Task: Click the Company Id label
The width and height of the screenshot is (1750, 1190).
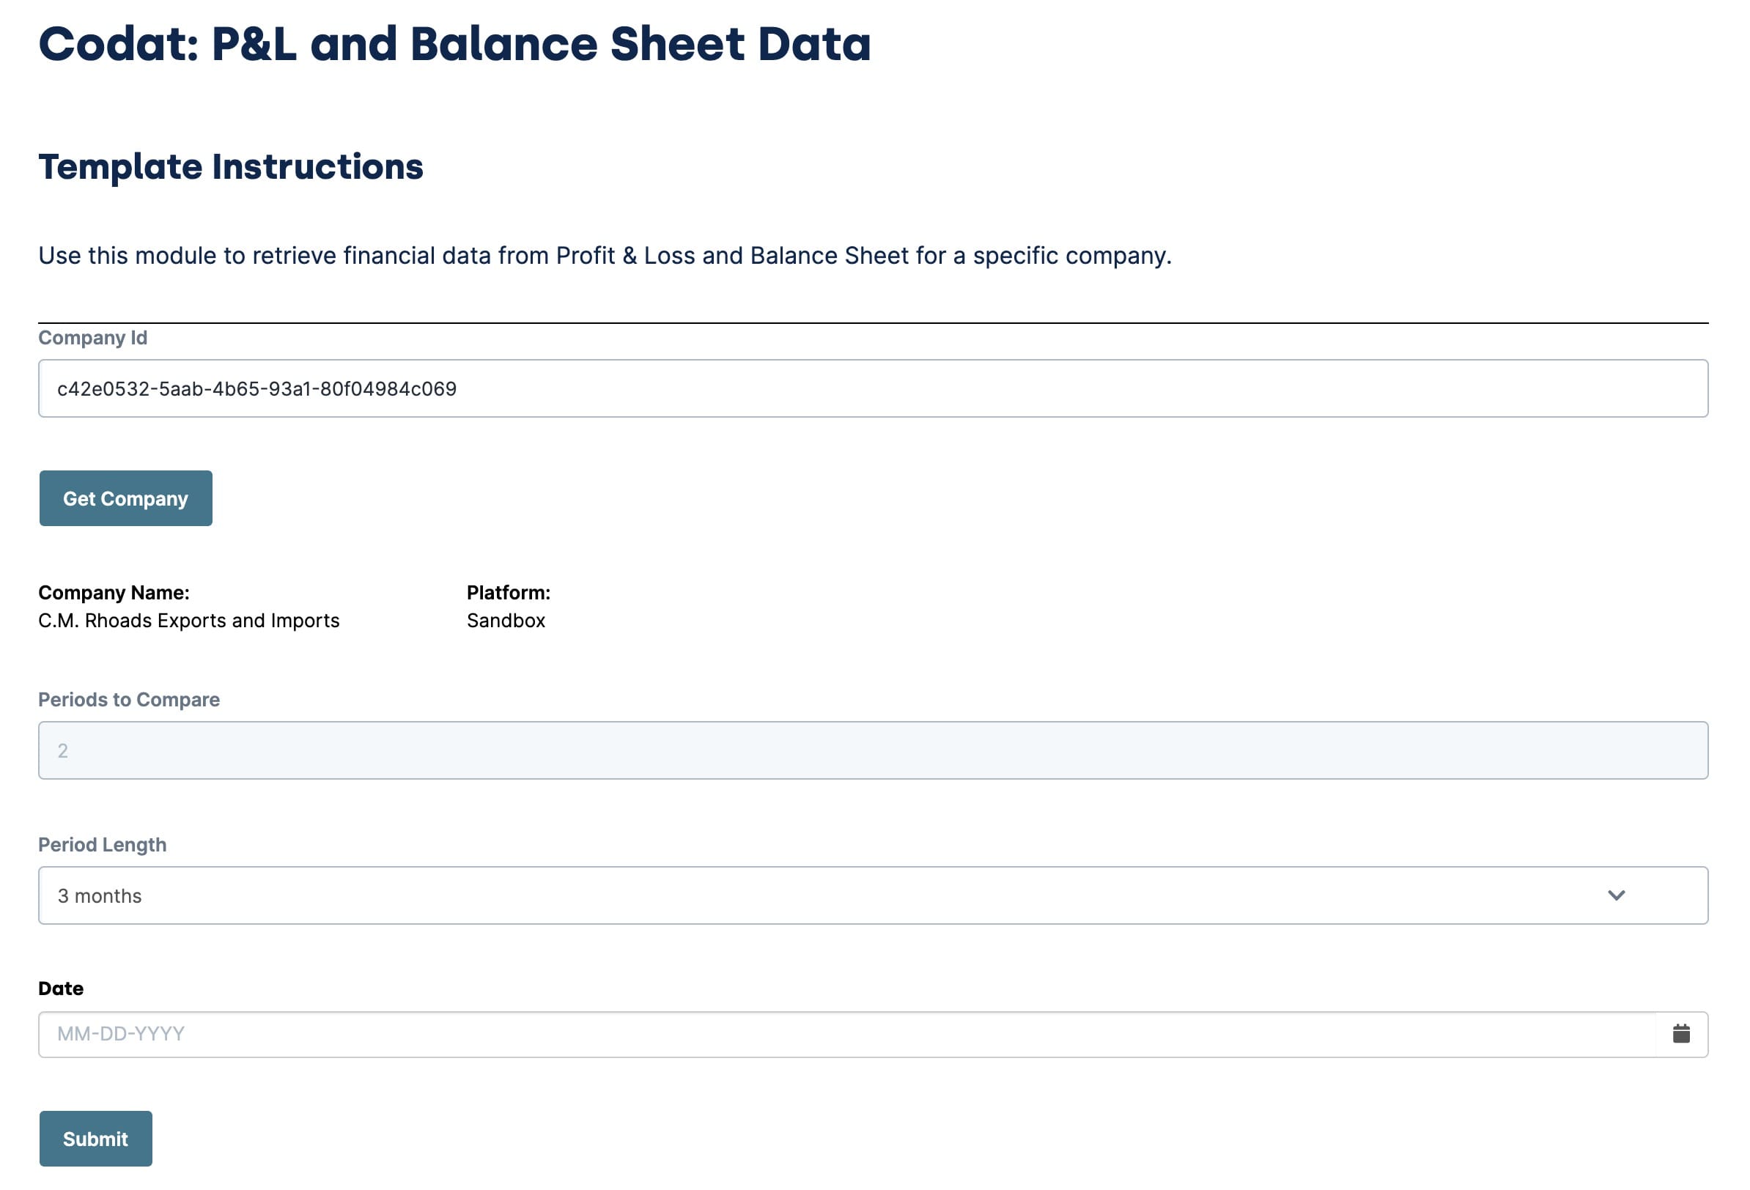Action: [x=92, y=337]
